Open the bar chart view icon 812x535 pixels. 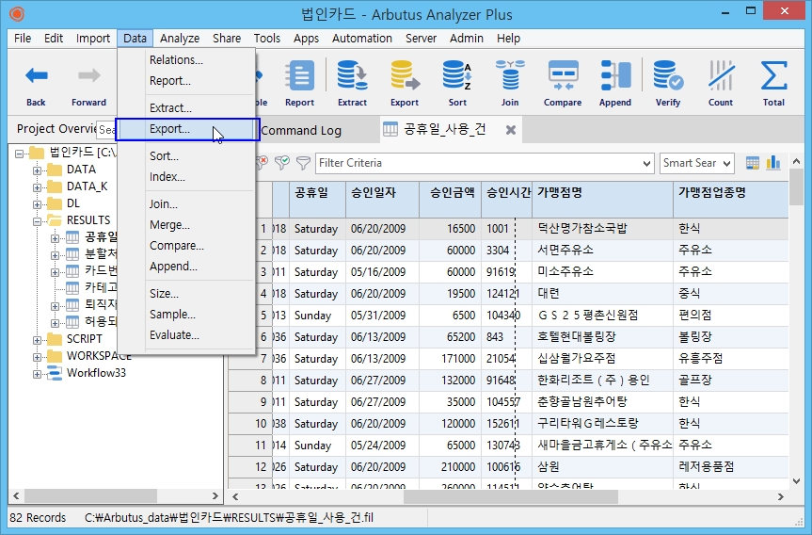point(773,162)
